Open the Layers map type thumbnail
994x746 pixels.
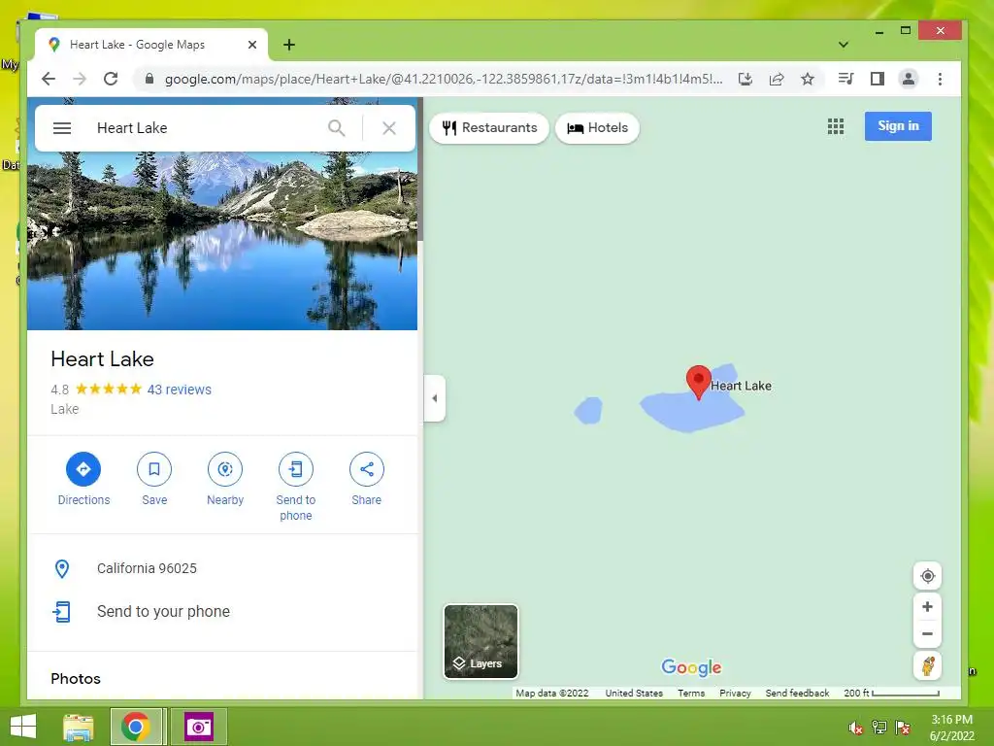pos(480,641)
